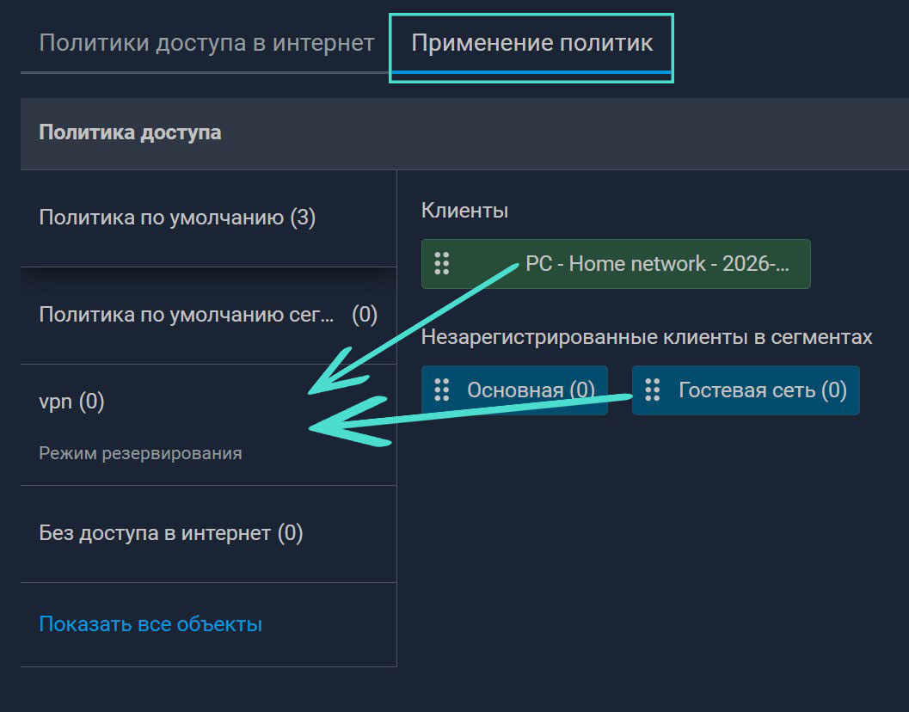Select Политика по умолчанию (3) policy
The width and height of the screenshot is (909, 712).
pos(177,218)
